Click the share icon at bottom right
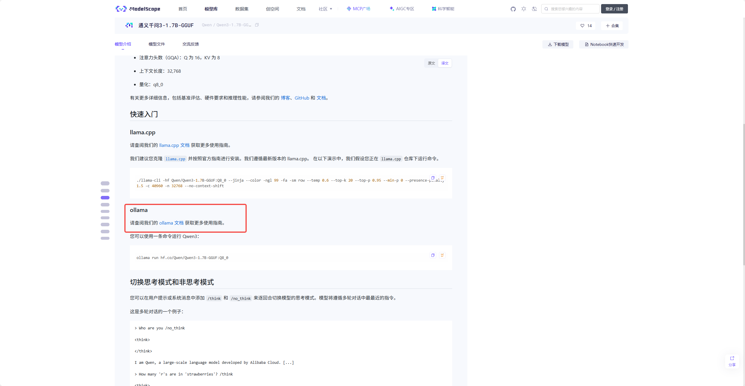Viewport: 745px width, 386px height. point(732,361)
